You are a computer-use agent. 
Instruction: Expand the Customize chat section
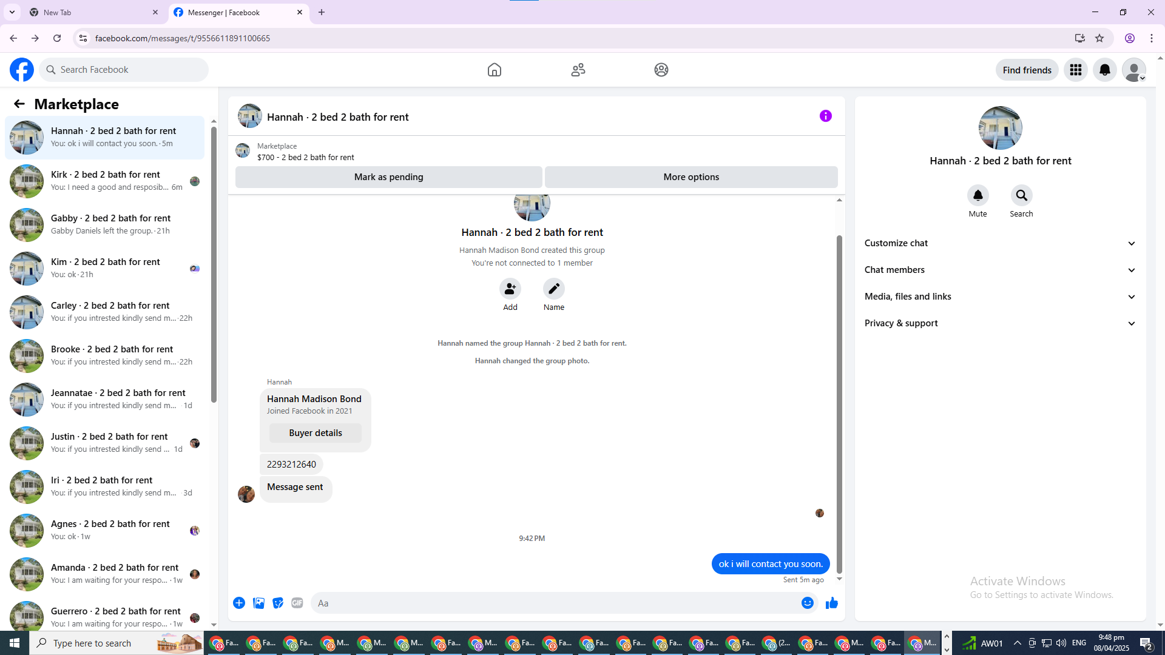[999, 243]
